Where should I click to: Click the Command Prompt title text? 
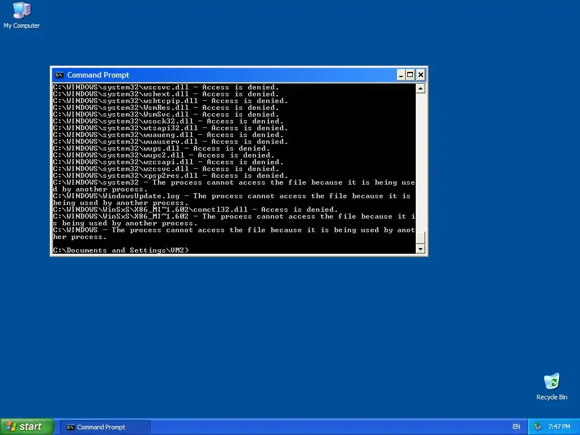tap(98, 75)
